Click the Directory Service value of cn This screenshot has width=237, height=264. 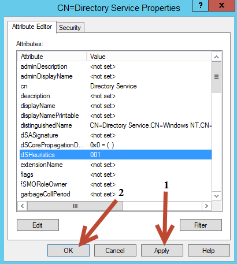click(x=113, y=86)
